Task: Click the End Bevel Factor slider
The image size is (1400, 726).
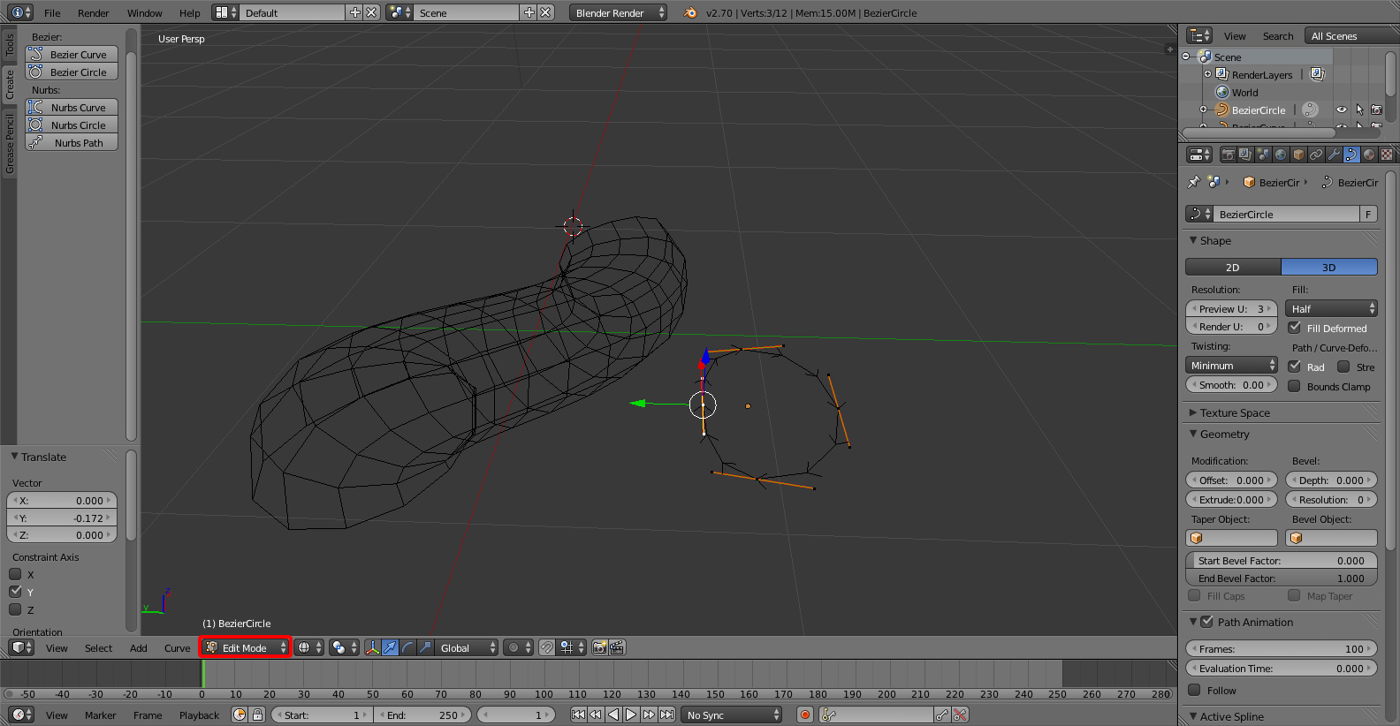Action: click(x=1281, y=578)
